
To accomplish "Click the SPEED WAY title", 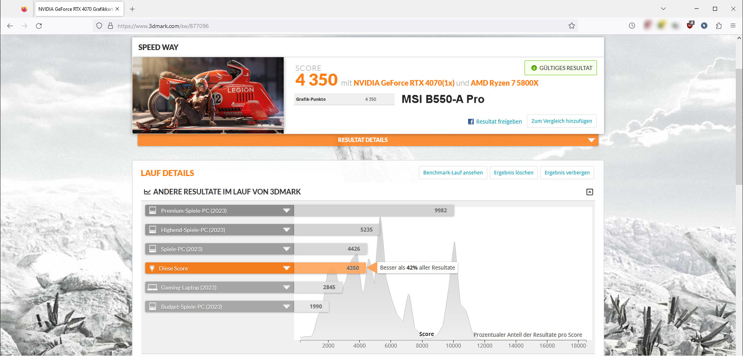I will coord(158,47).
